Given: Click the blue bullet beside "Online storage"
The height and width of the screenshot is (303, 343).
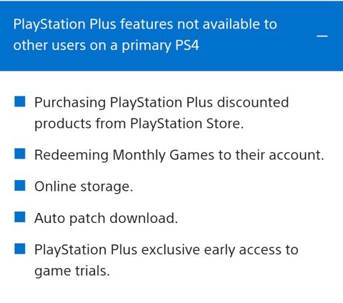Looking at the screenshot, I should coord(20,185).
